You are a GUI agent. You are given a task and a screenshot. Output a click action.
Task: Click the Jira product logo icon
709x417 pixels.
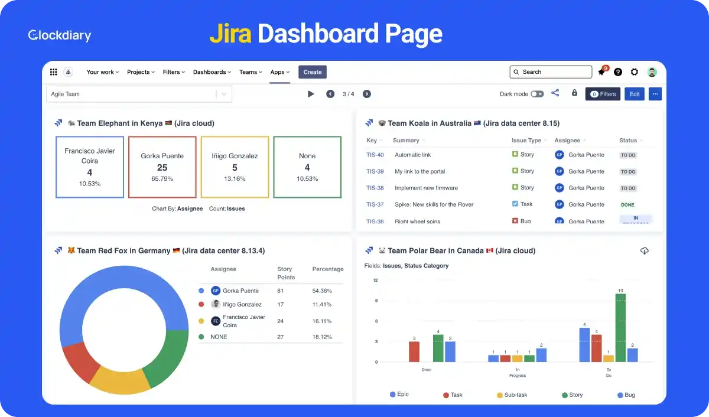click(x=69, y=72)
